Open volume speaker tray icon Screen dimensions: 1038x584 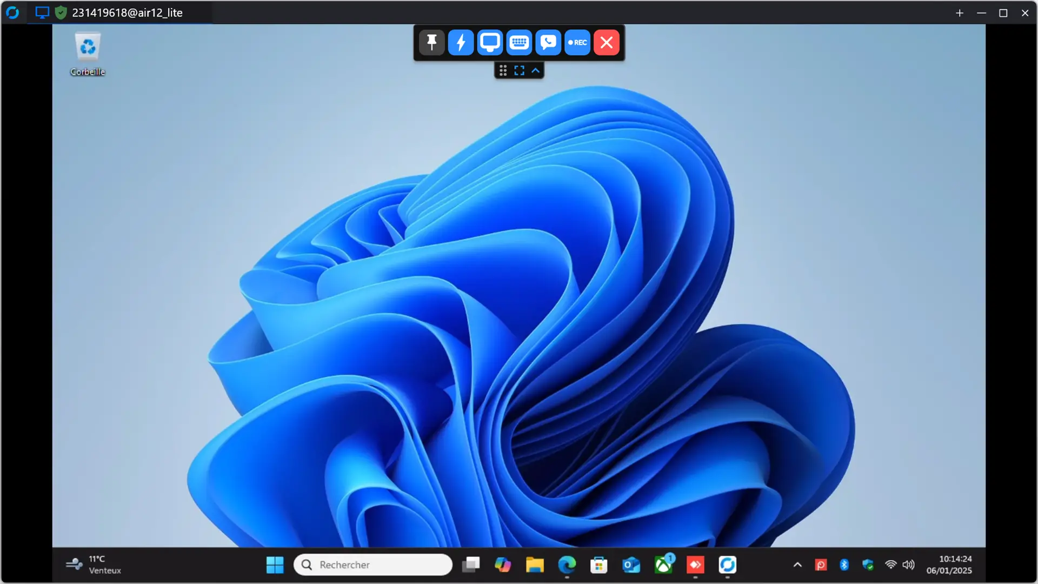point(908,565)
